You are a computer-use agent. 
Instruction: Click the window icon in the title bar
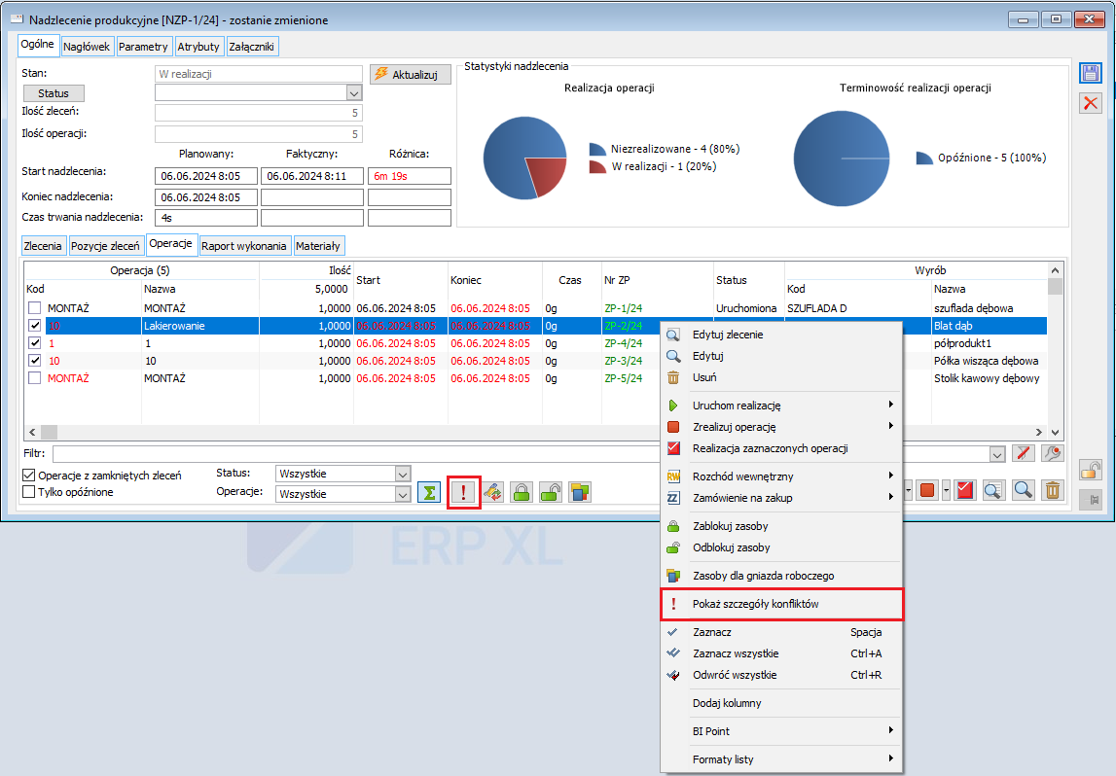[x=18, y=19]
